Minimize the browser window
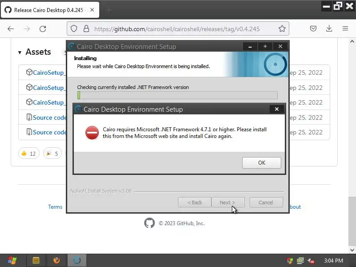The image size is (356, 267). pos(327,6)
